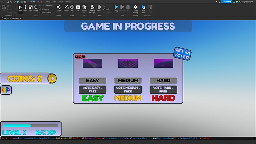Viewport: 256px width, 144px height.
Task: Switch to the AVATAR ribbon tab
Action: pos(48,1)
